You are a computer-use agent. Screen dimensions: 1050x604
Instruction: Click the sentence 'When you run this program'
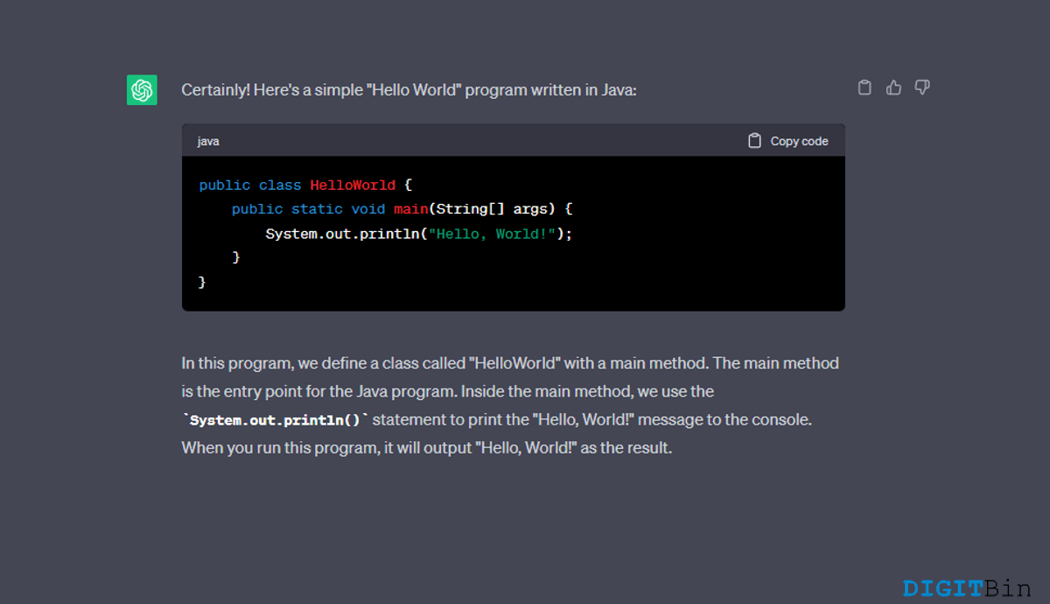[426, 448]
